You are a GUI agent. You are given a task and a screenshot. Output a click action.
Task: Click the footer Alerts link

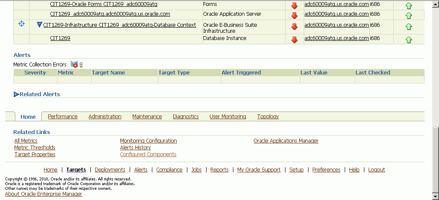point(141,169)
